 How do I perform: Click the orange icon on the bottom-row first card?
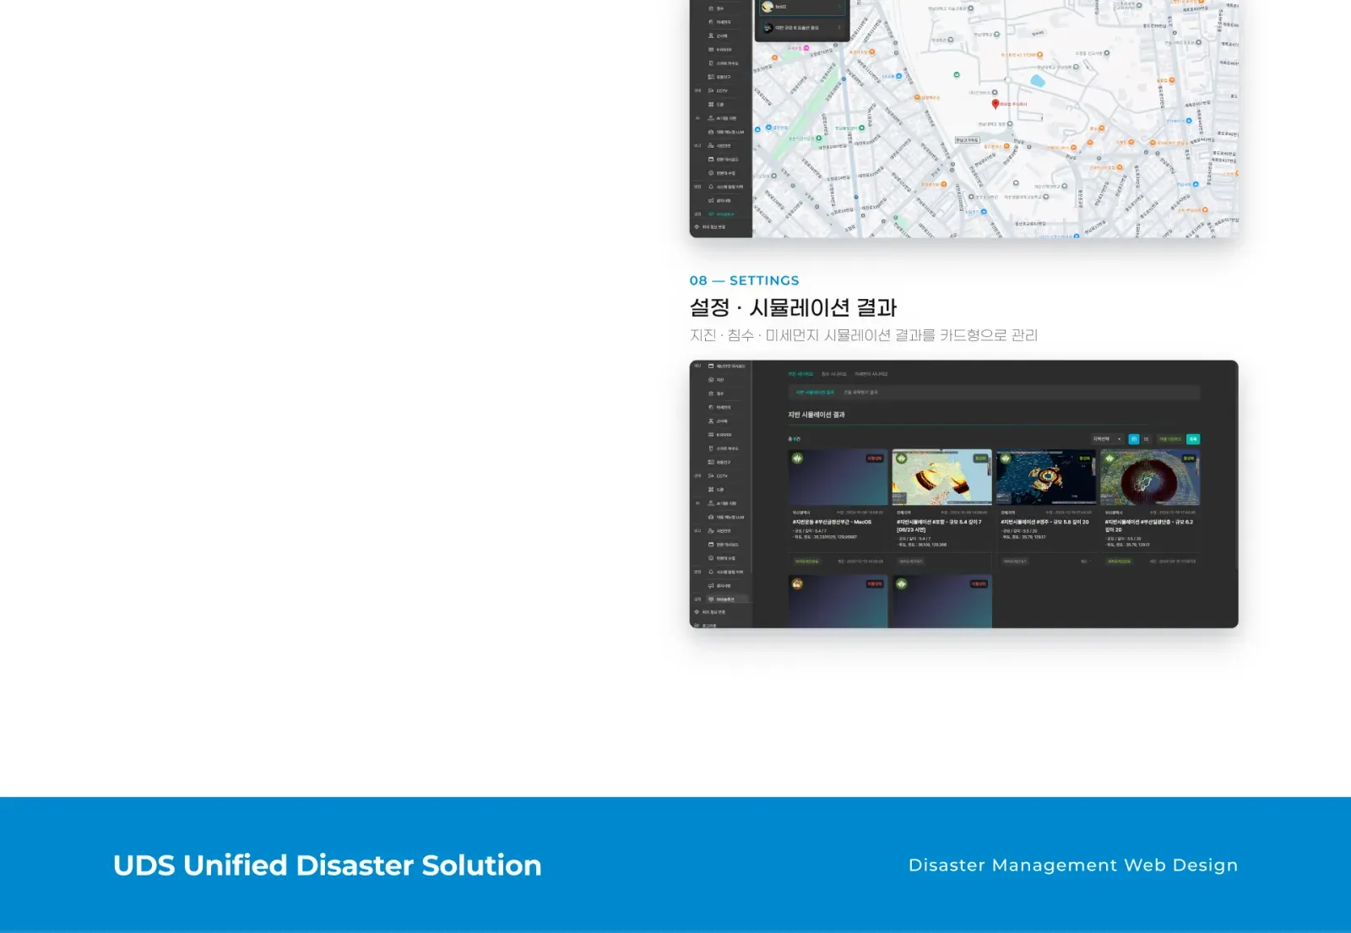797,583
